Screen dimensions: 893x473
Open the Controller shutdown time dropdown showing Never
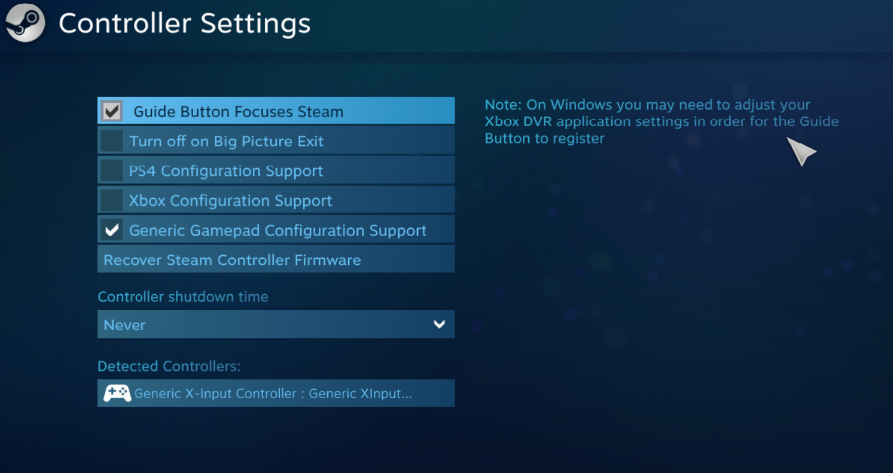tap(275, 325)
